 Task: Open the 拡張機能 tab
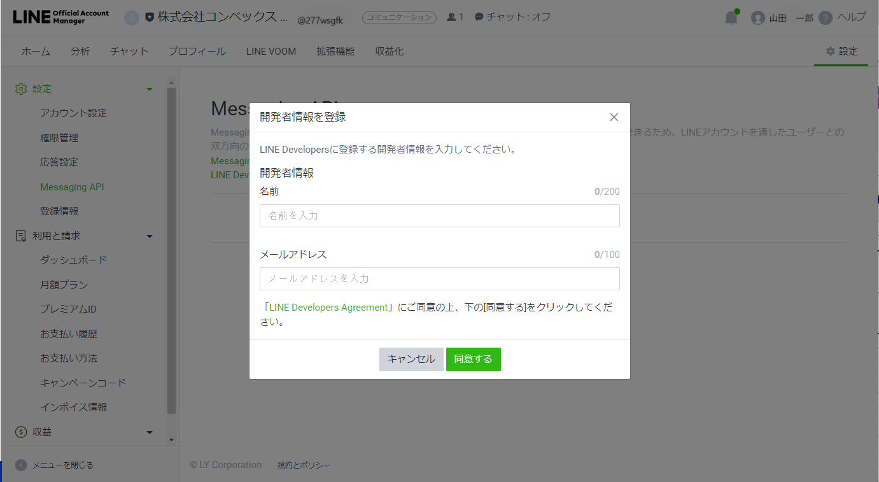pyautogui.click(x=335, y=52)
